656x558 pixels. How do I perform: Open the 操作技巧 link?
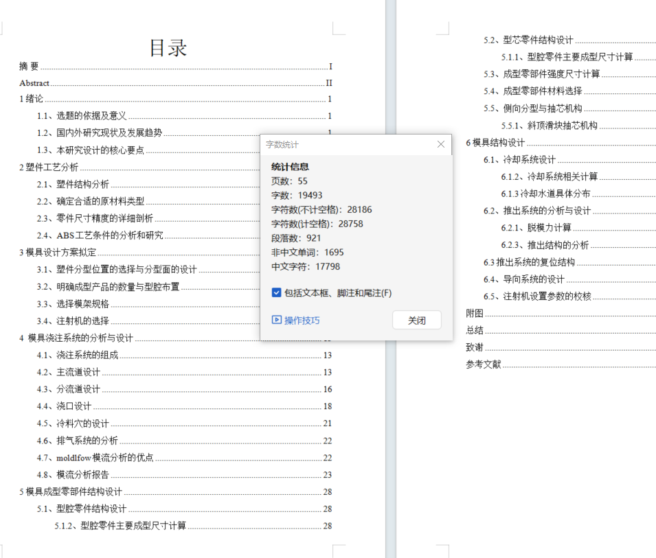point(302,321)
